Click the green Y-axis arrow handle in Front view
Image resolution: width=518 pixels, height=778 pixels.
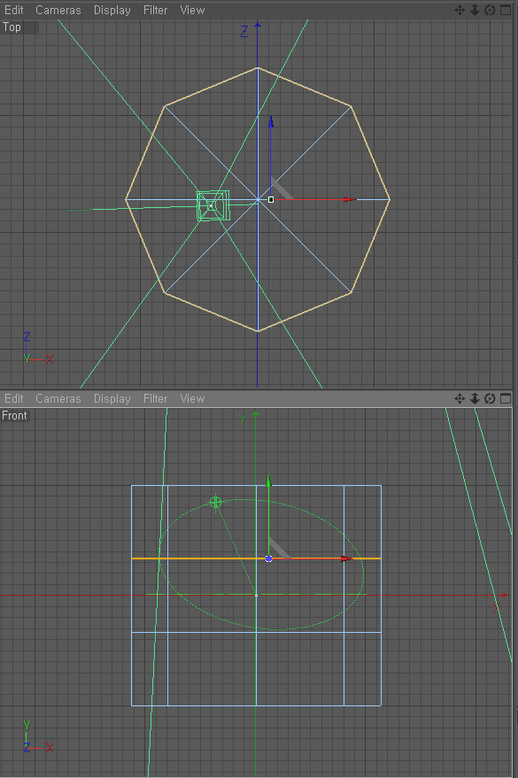pos(269,481)
